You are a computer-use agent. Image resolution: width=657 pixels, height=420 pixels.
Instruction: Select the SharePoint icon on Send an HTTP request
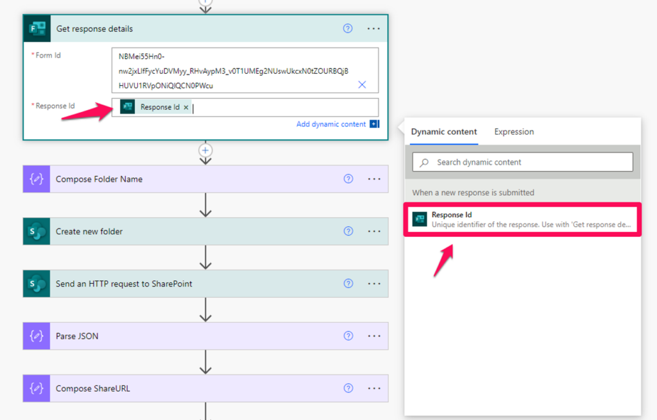point(35,283)
